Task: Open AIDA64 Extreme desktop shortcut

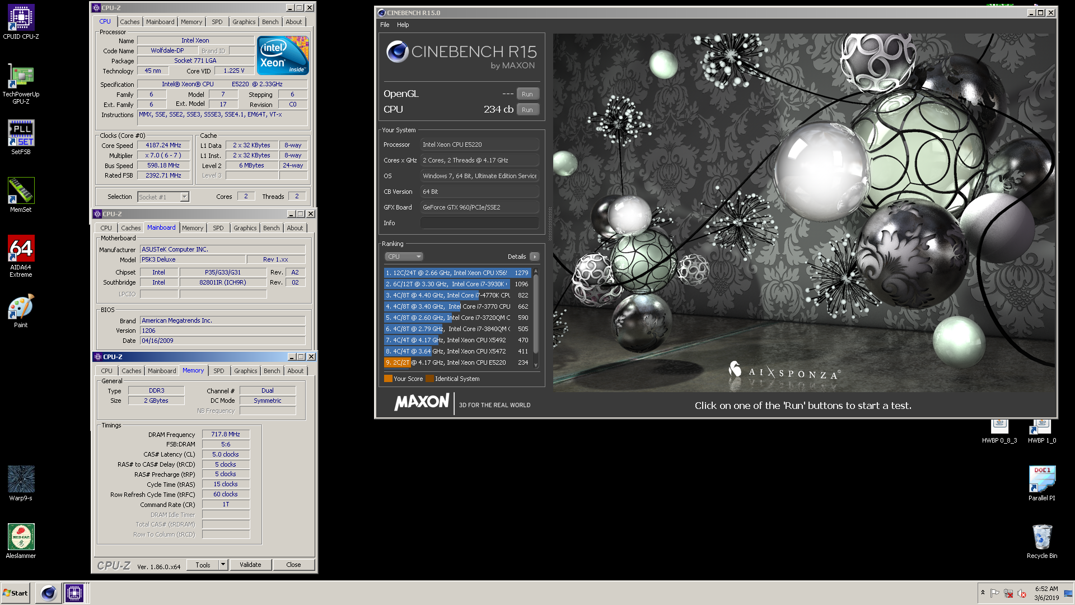Action: (21, 256)
